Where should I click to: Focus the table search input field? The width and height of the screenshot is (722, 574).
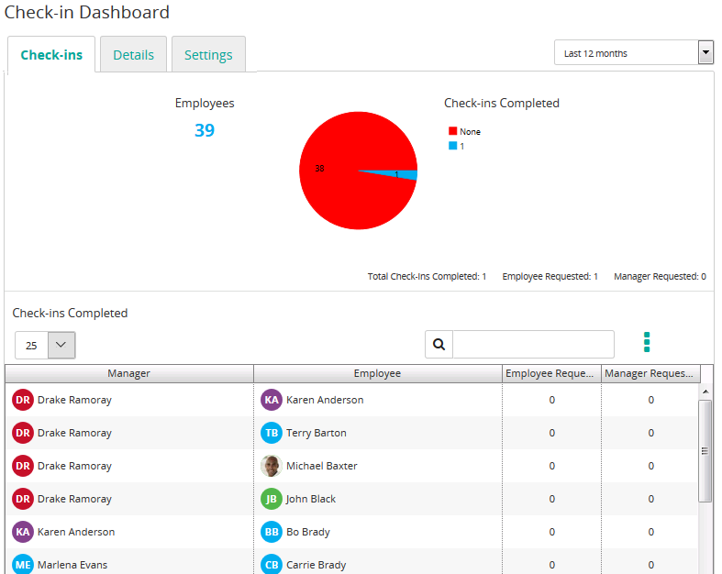[x=534, y=344]
